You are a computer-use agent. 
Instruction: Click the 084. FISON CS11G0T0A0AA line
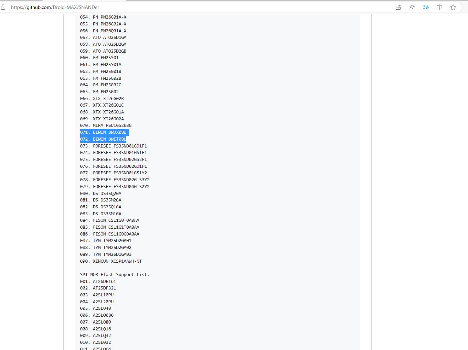coord(109,220)
